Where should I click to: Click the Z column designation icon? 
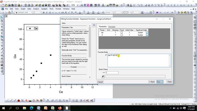click(175, 5)
